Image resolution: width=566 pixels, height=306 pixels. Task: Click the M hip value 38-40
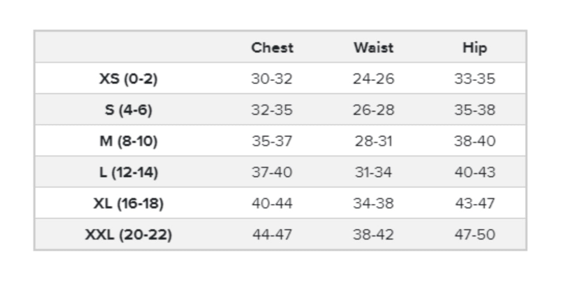pos(475,141)
